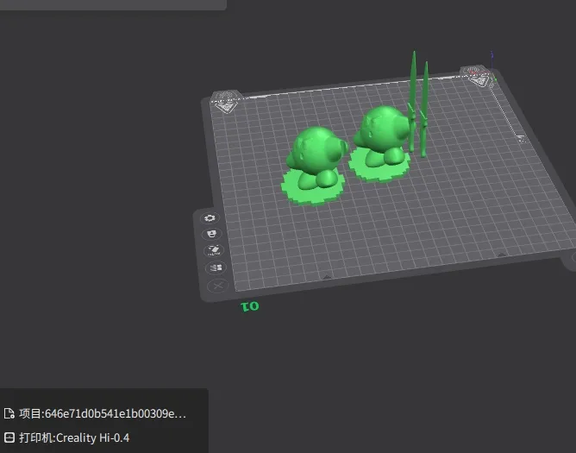Screen dimensions: 576x453
Task: Click the arrange objects icon on the plate sidebar
Action: pyautogui.click(x=216, y=267)
